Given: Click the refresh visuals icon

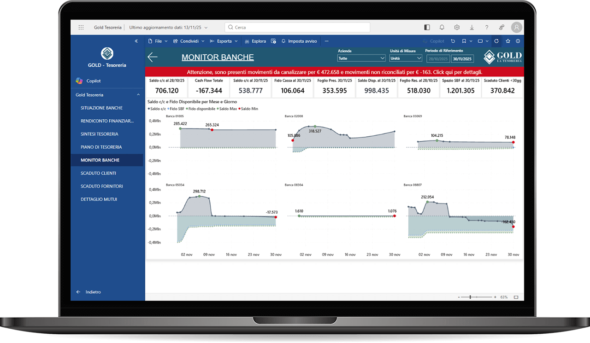Looking at the screenshot, I should pos(496,41).
